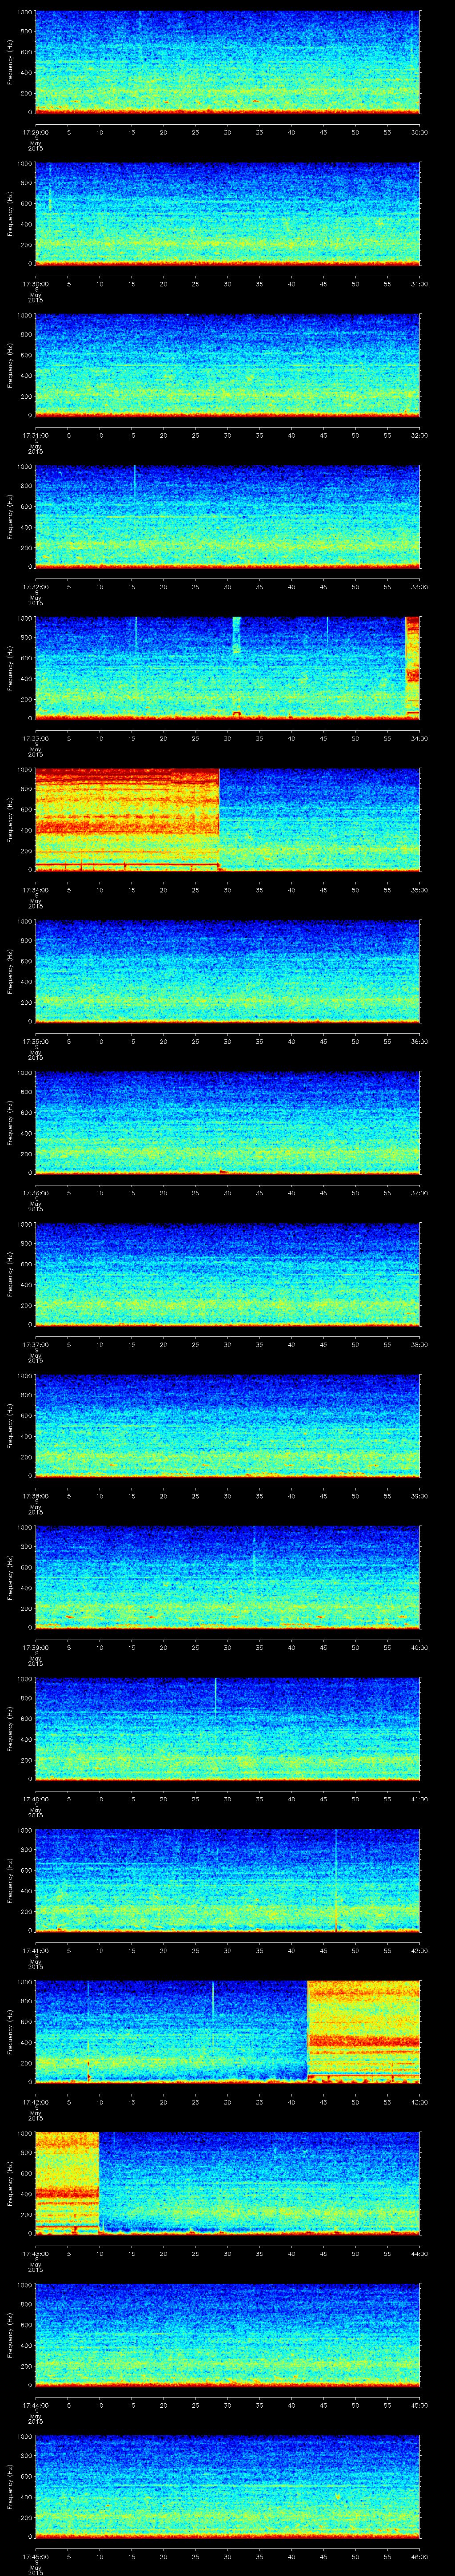Viewport: 455px width, 2576px height.
Task: Click the spectrogram panel starting at 17:30:00
Action: (x=227, y=214)
